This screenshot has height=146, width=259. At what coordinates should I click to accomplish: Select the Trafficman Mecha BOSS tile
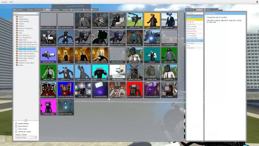point(66,90)
